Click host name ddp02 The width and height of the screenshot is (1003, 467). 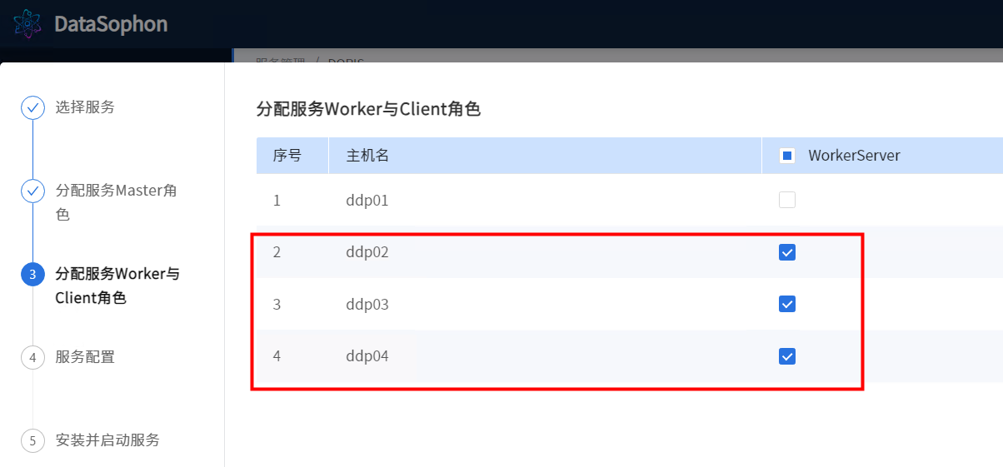tap(367, 252)
